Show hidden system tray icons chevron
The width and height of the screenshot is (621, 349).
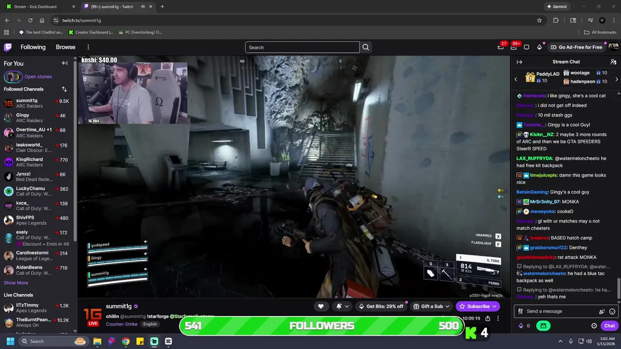[x=560, y=341]
